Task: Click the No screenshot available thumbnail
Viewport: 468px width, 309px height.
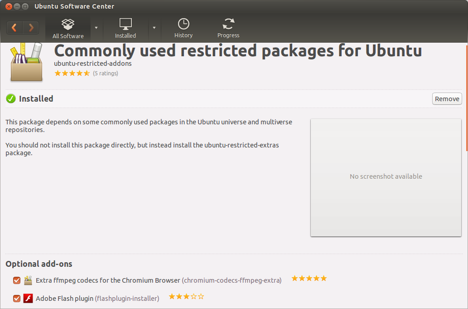Action: click(x=386, y=177)
